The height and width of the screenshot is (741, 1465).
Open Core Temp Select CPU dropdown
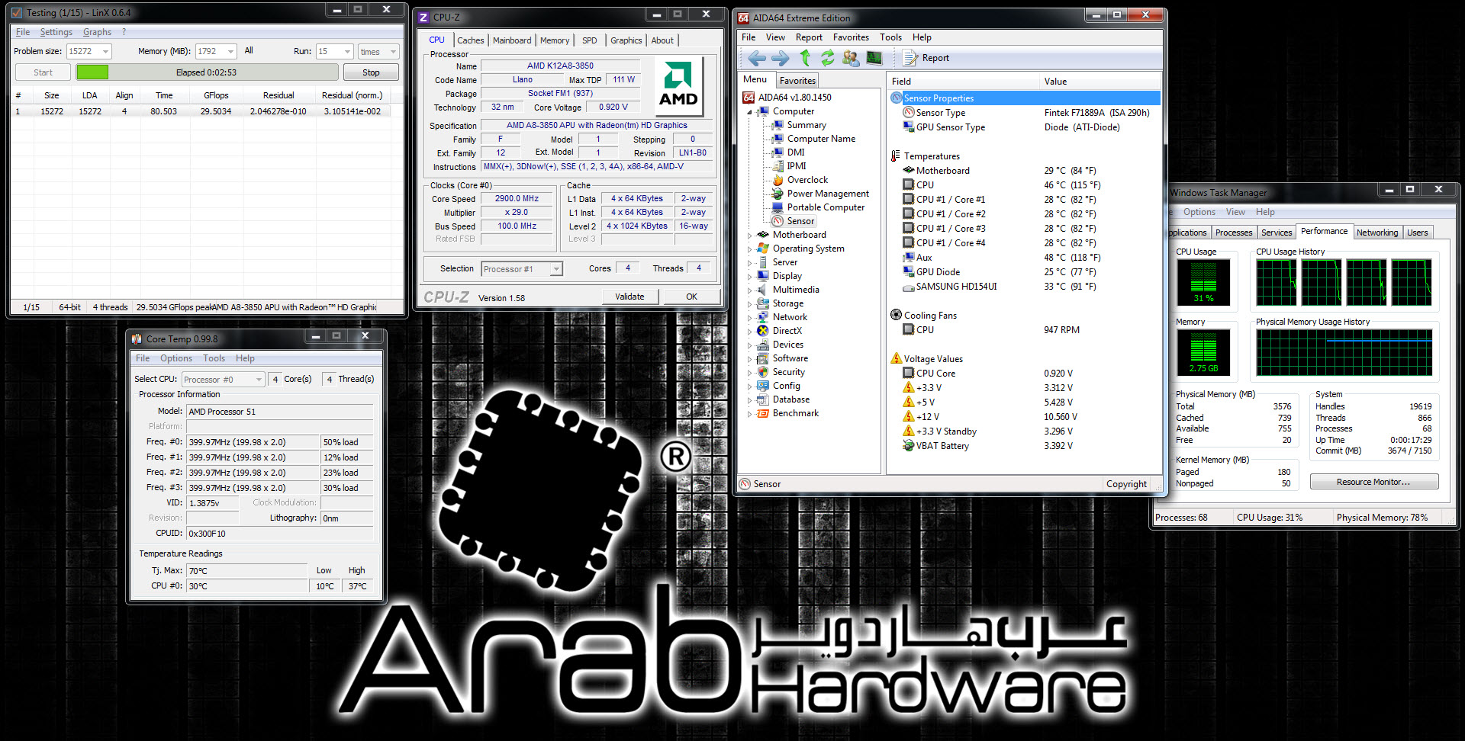coord(223,379)
